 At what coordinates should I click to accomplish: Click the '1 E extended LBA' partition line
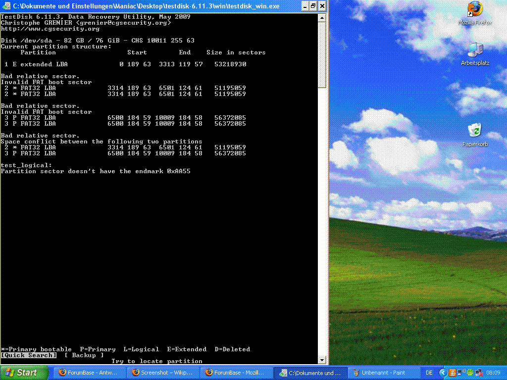coord(125,64)
